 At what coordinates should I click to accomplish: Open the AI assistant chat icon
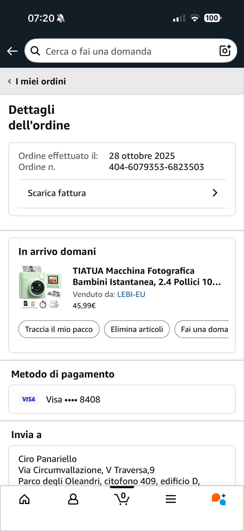tap(219, 499)
